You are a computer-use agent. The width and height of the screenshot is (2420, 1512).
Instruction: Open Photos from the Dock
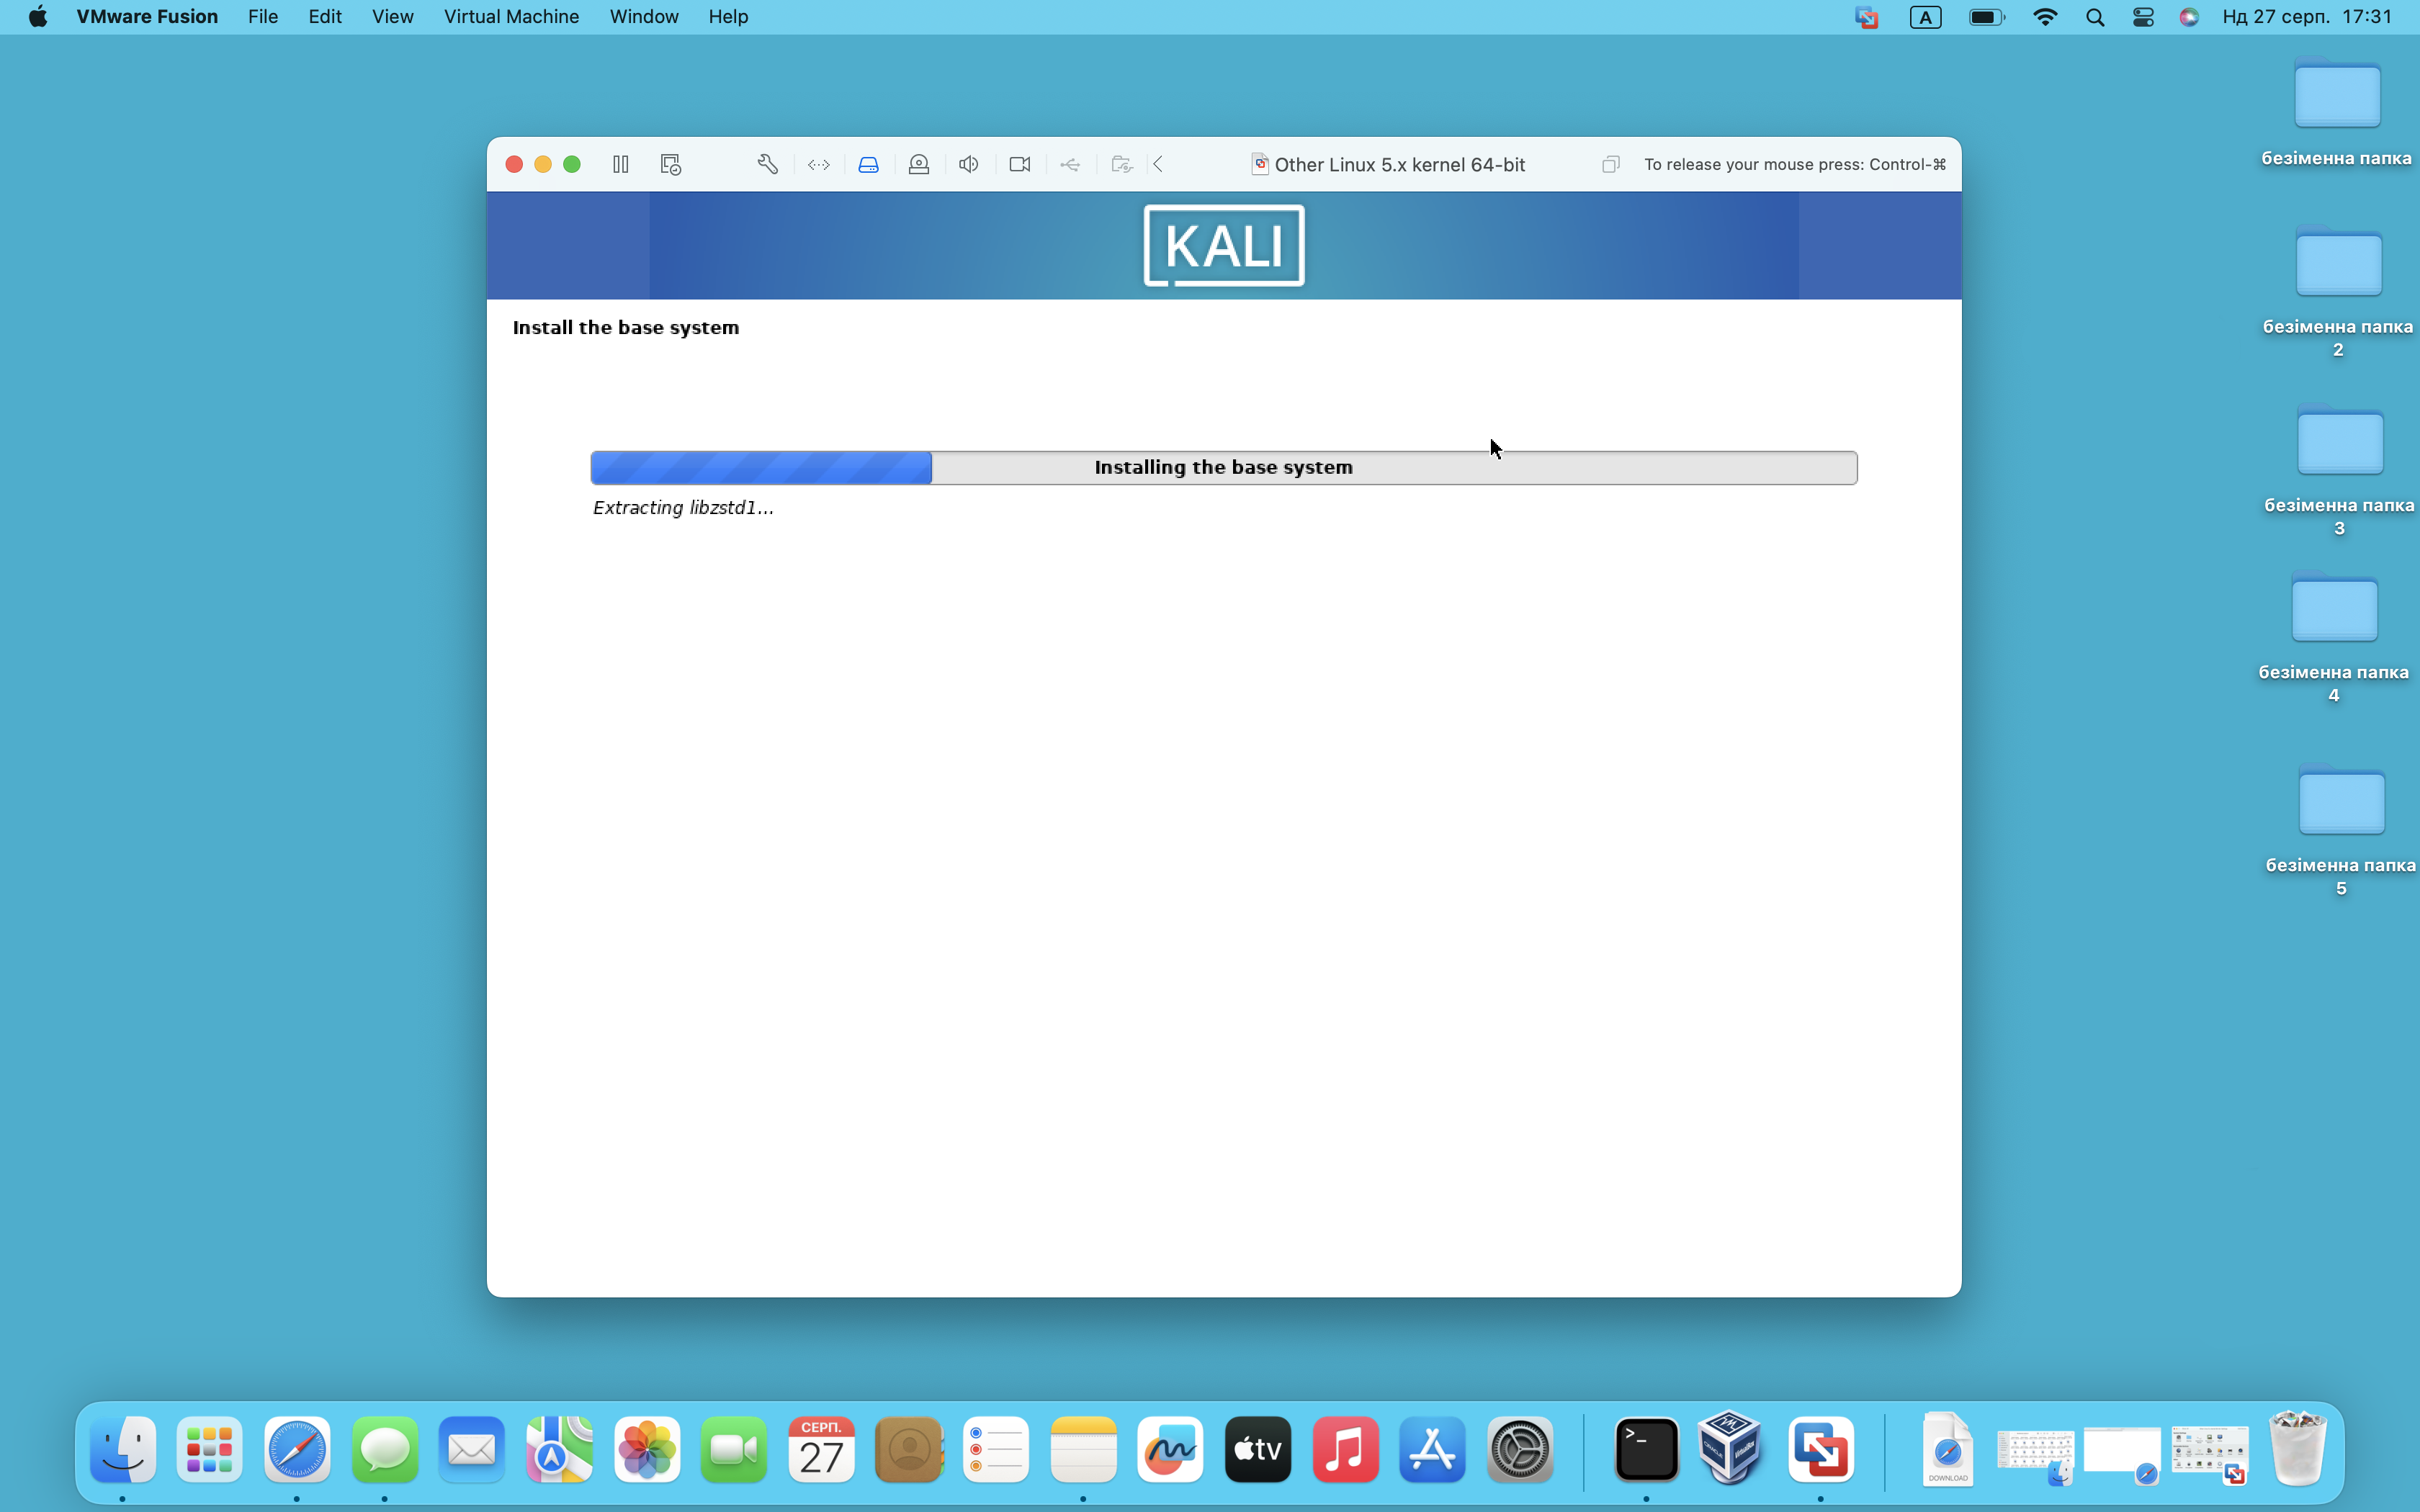pos(647,1449)
